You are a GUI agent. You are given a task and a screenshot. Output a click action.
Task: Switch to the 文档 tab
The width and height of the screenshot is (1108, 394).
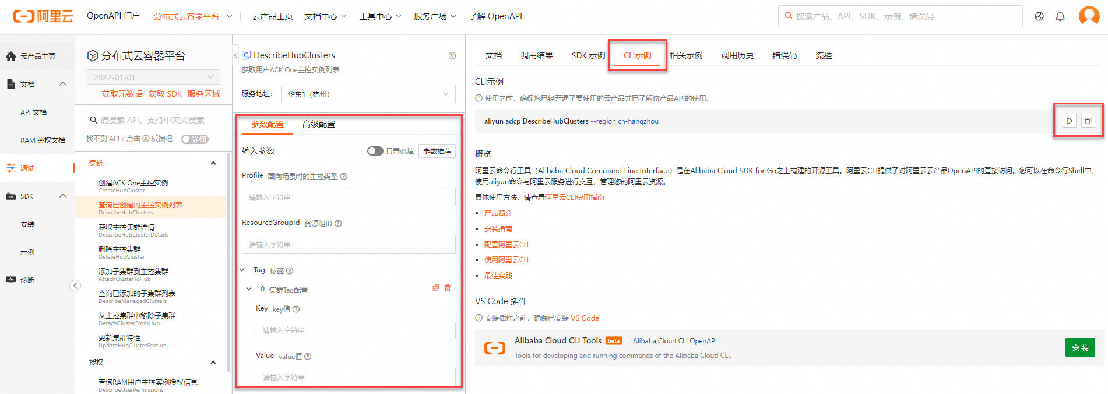494,55
